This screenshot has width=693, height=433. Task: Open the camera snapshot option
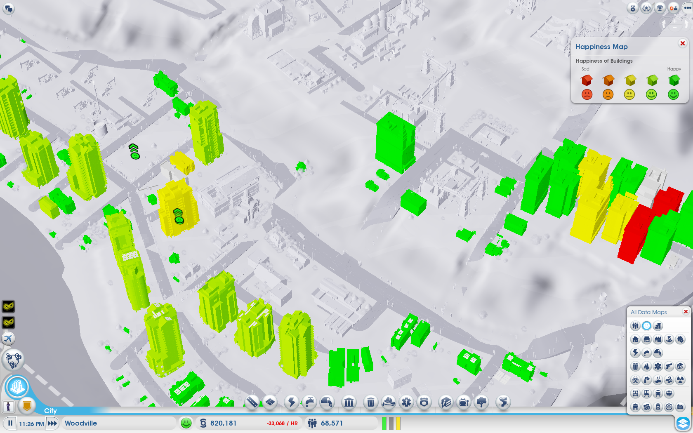680,407
